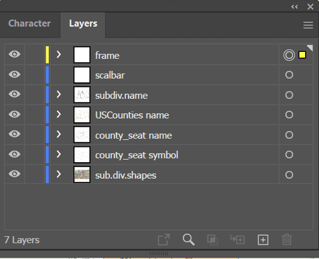Image resolution: width=319 pixels, height=259 pixels.
Task: Click yellow selection color square on frame
Action: point(302,55)
